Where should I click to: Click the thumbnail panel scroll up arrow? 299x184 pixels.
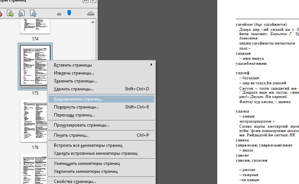(x=93, y=22)
